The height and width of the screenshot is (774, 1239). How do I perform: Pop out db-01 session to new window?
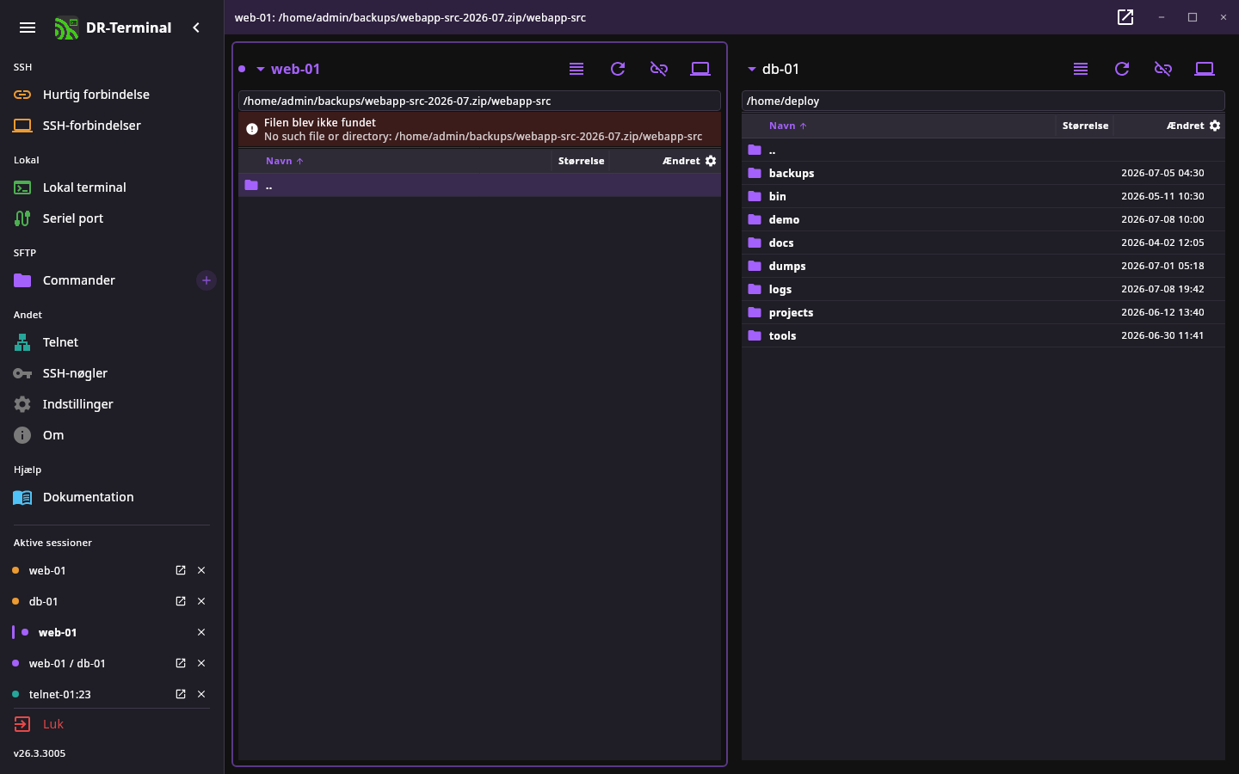181,601
